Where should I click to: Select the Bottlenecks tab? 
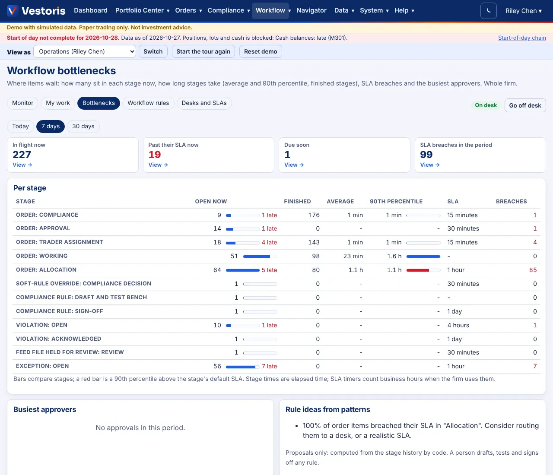99,103
